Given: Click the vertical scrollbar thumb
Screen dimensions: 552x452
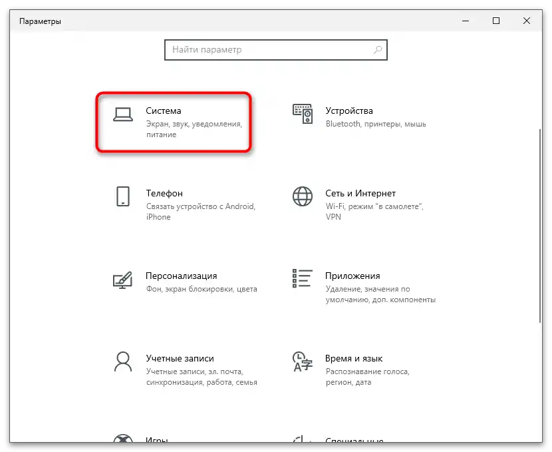Looking at the screenshot, I should point(539,226).
